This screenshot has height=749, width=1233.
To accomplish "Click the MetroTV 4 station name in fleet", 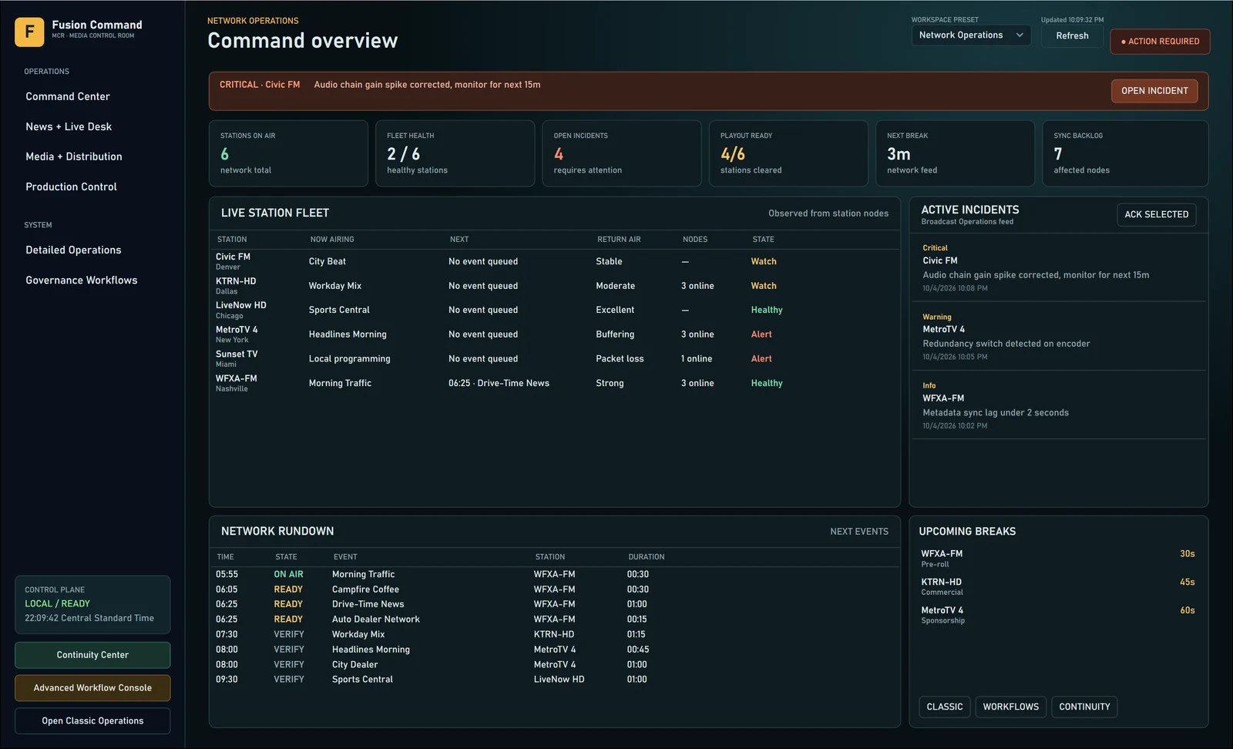I will (x=237, y=330).
